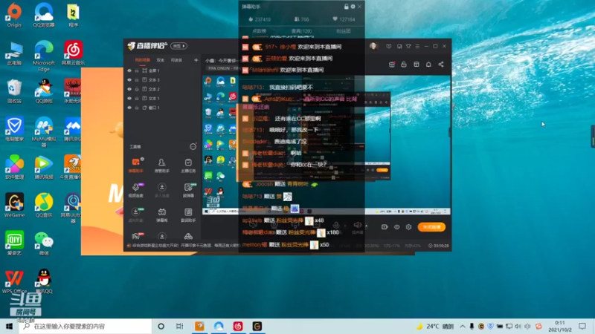Open 微信 desktop shortcut

coord(44,243)
